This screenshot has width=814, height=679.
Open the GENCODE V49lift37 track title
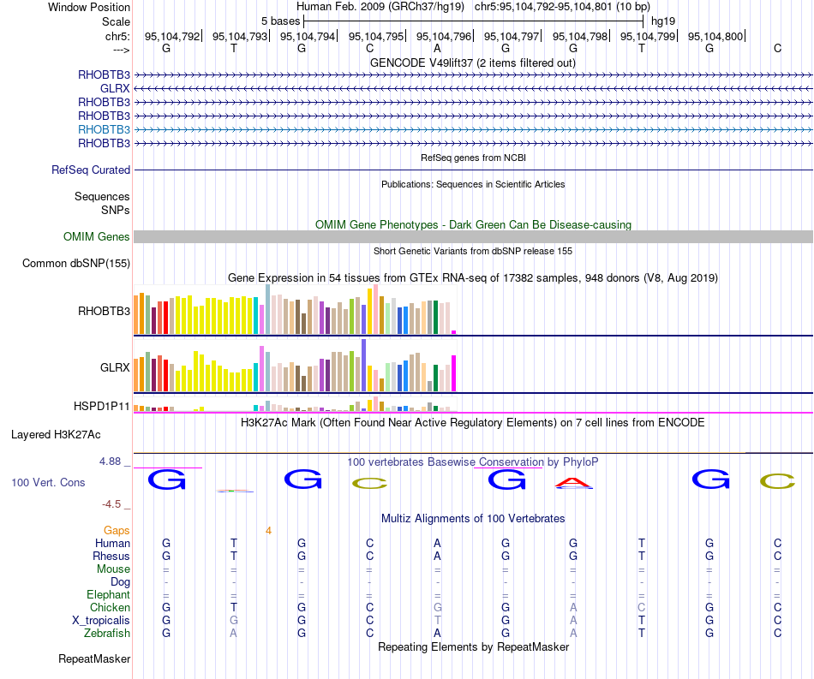[x=472, y=63]
